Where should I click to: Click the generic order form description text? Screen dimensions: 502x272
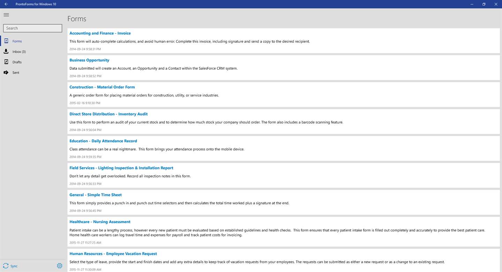tap(144, 95)
